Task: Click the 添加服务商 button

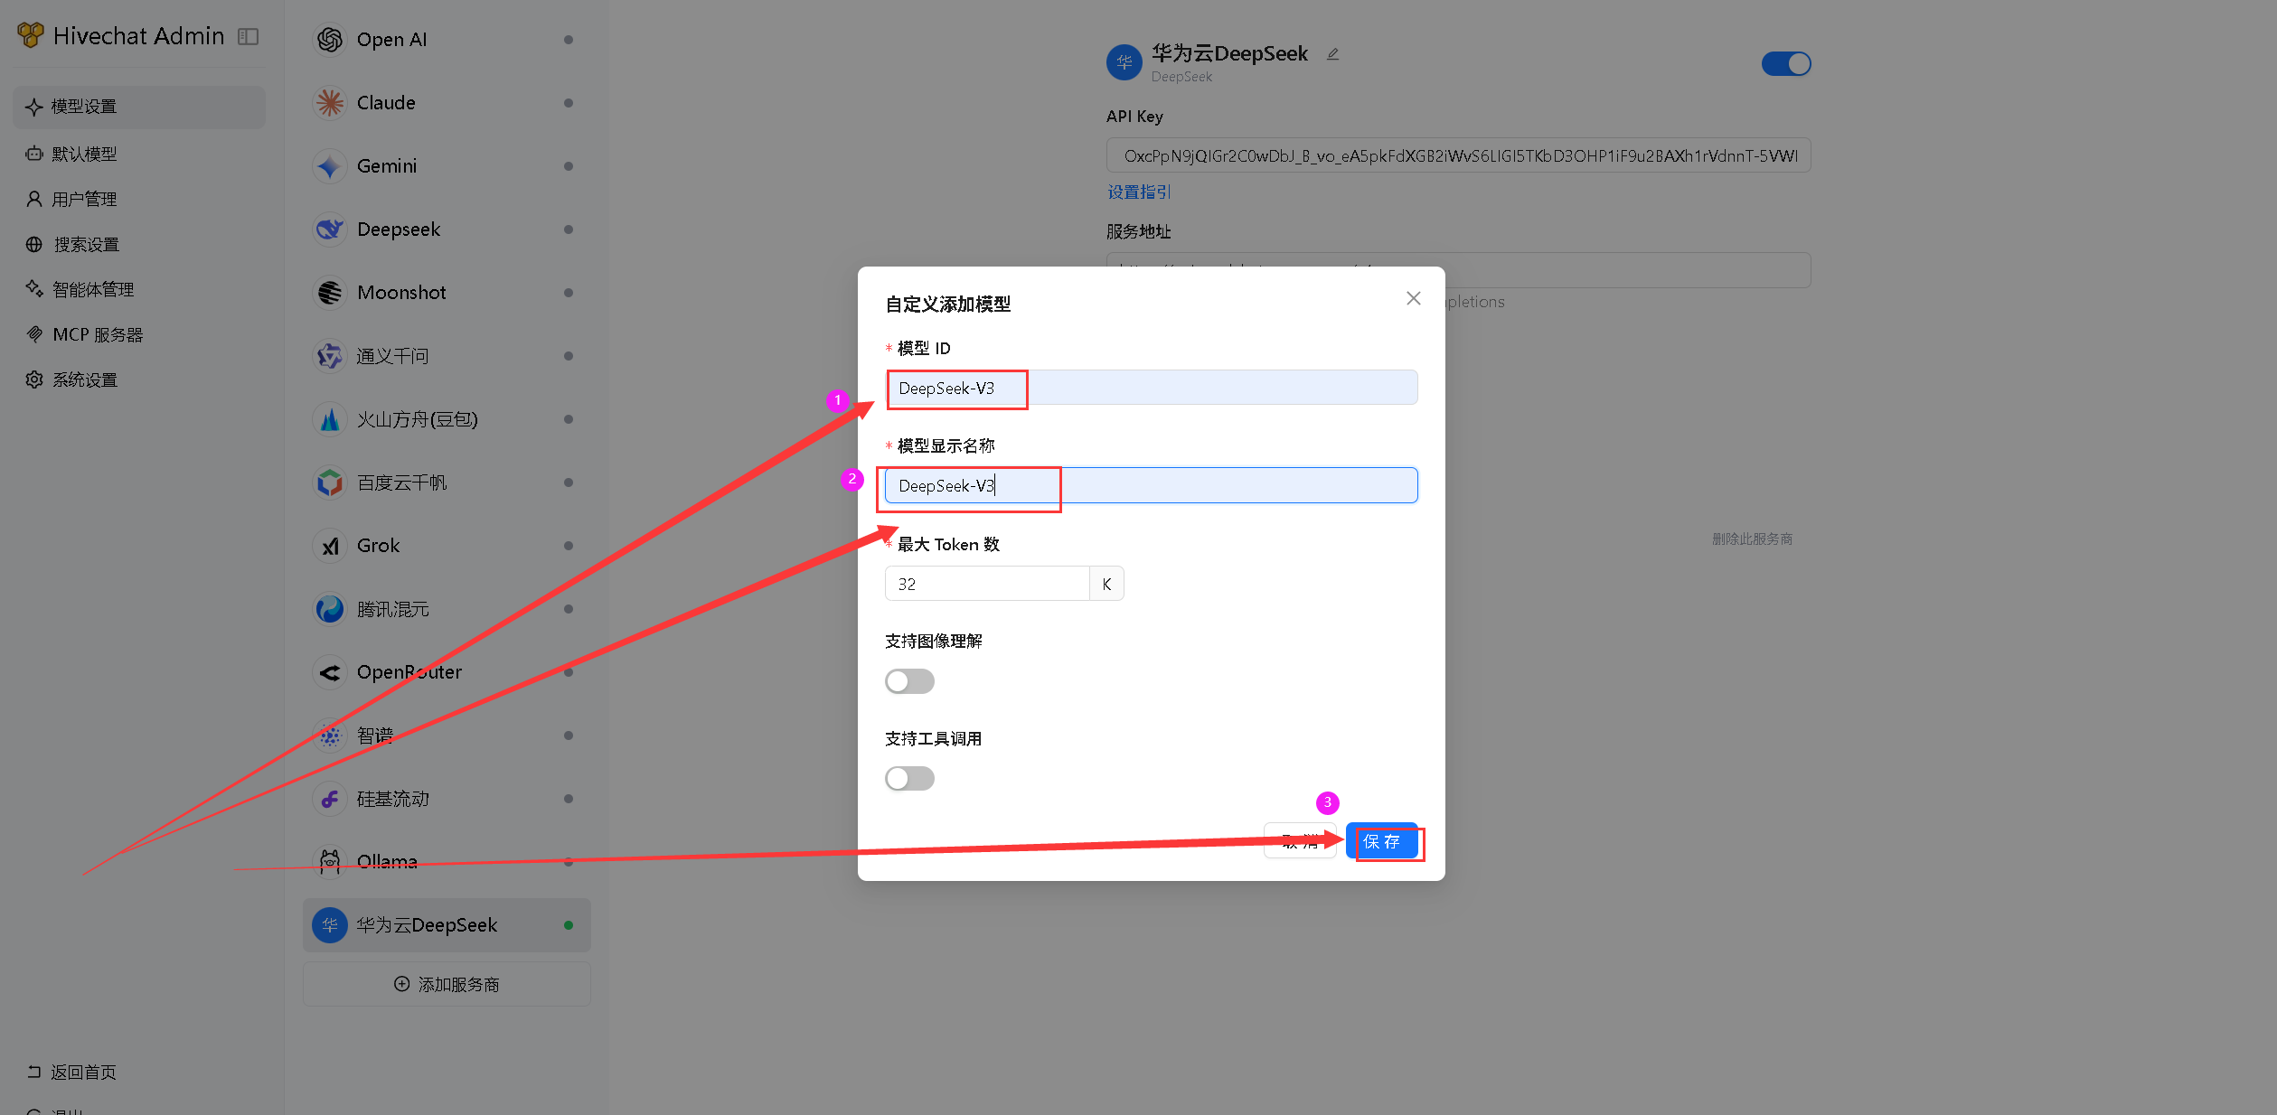Action: click(x=447, y=984)
